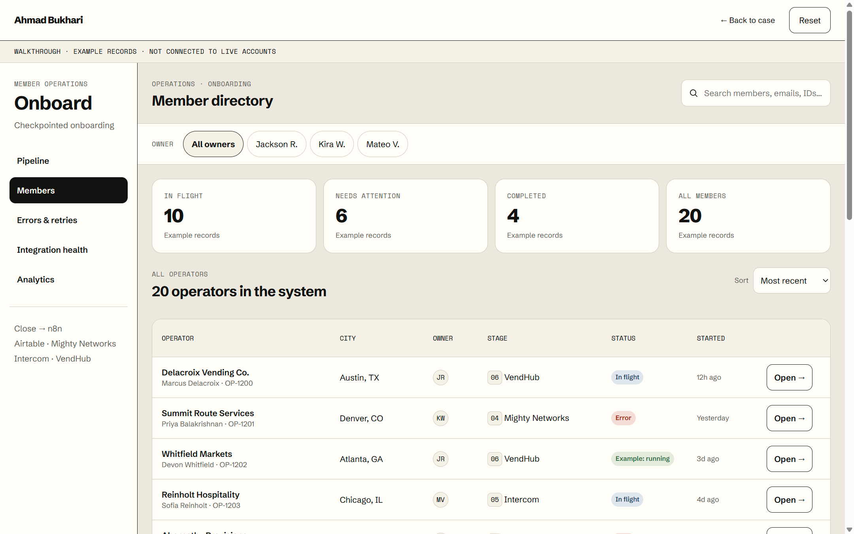Click the search members input field
Image resolution: width=854 pixels, height=534 pixels.
coord(756,93)
